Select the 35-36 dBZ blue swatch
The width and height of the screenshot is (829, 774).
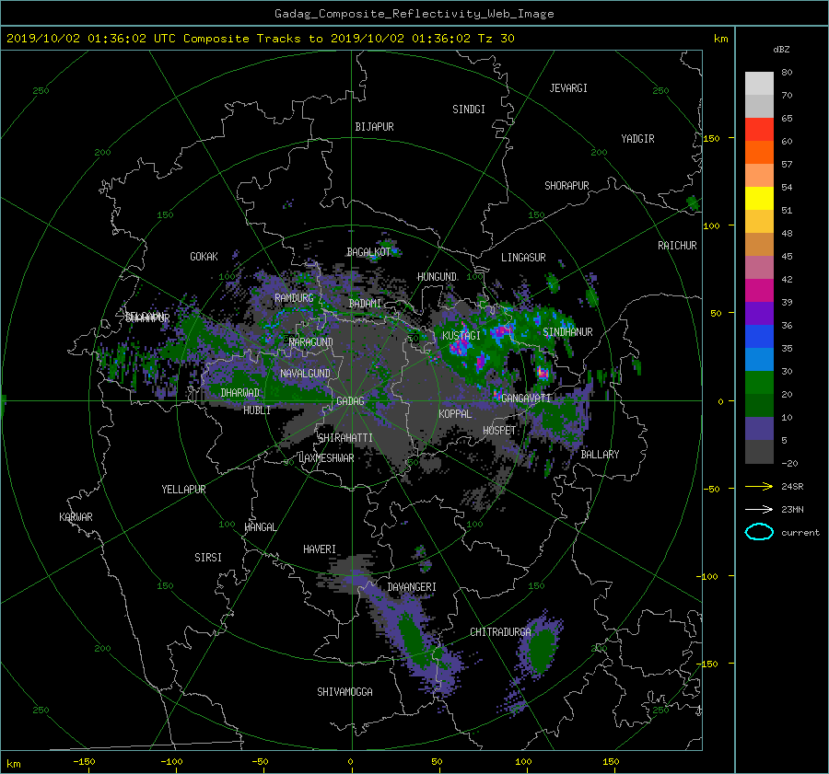(x=759, y=337)
